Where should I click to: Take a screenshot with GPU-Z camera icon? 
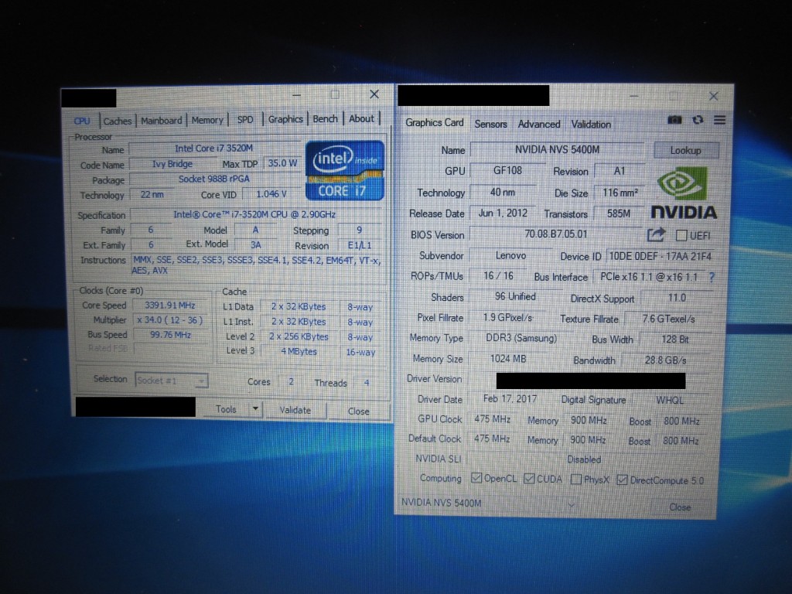point(674,120)
